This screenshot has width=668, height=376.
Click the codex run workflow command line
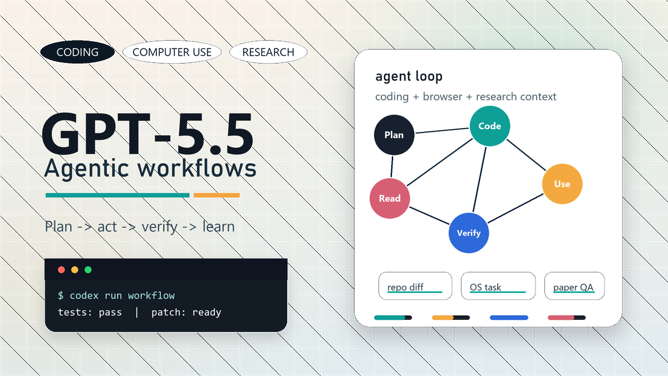tap(116, 295)
